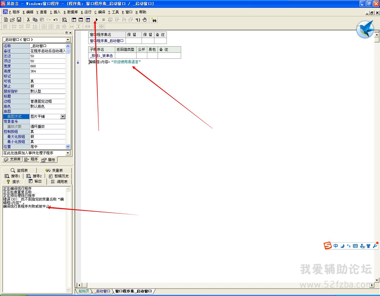Open the 帮助 menu
The height and width of the screenshot is (296, 380).
141,12
